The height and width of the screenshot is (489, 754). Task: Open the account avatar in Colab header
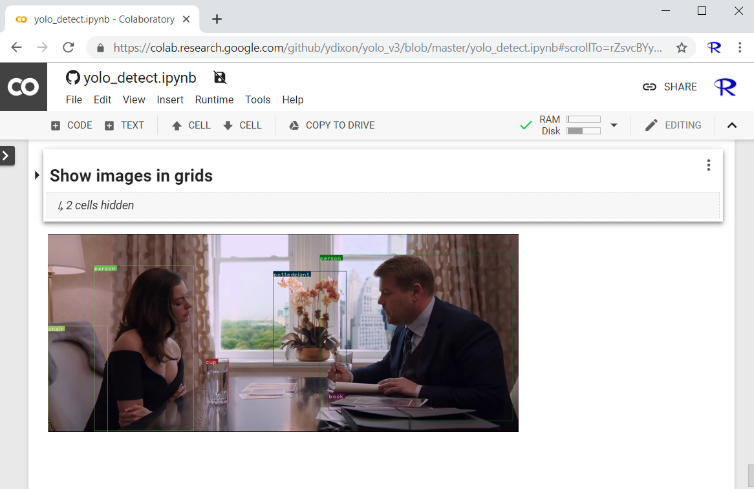725,87
